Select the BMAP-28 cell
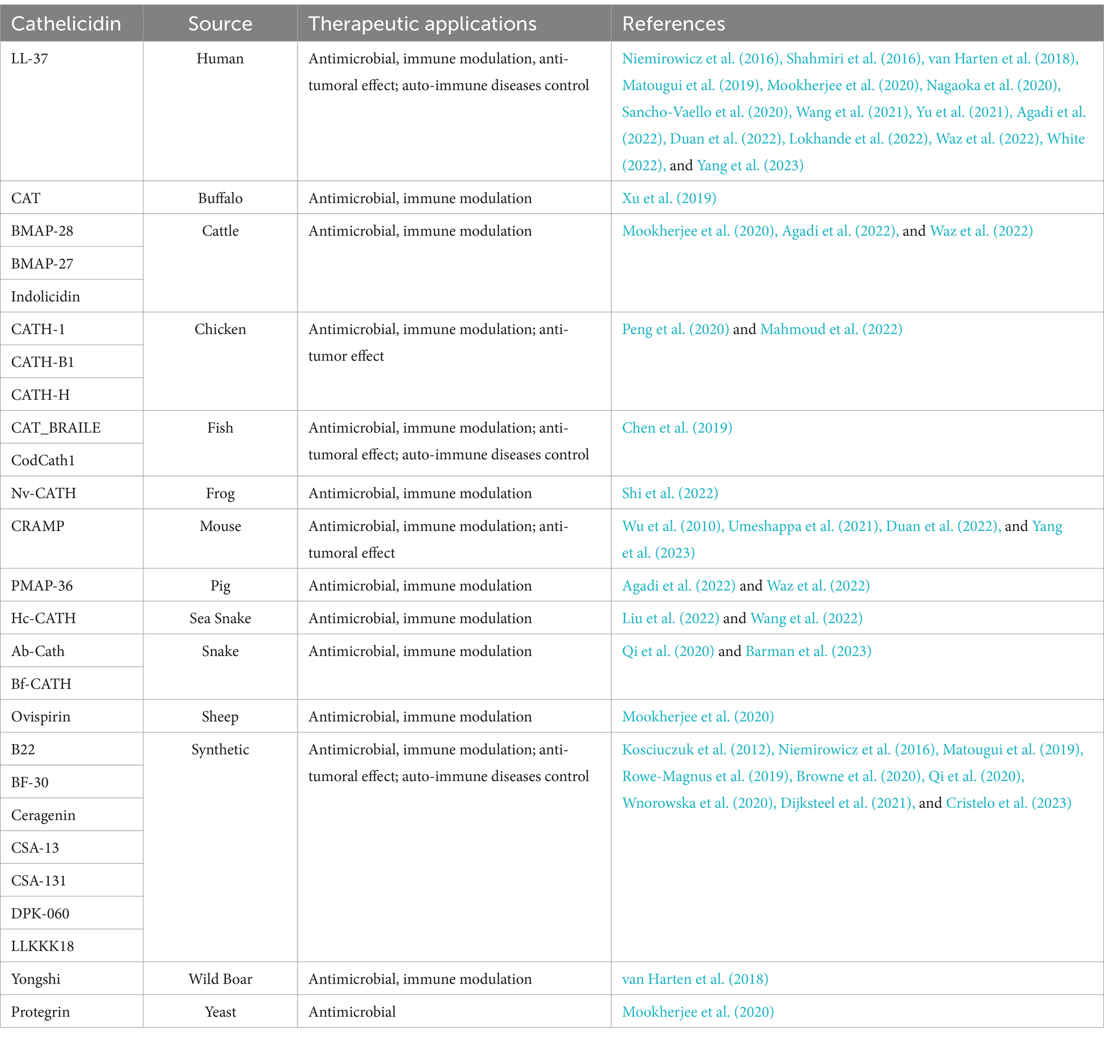1104x1037 pixels. click(x=72, y=230)
